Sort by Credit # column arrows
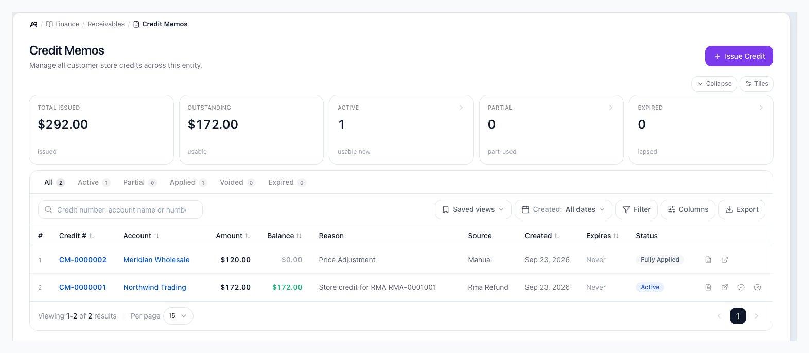This screenshot has height=353, width=809. coord(92,236)
